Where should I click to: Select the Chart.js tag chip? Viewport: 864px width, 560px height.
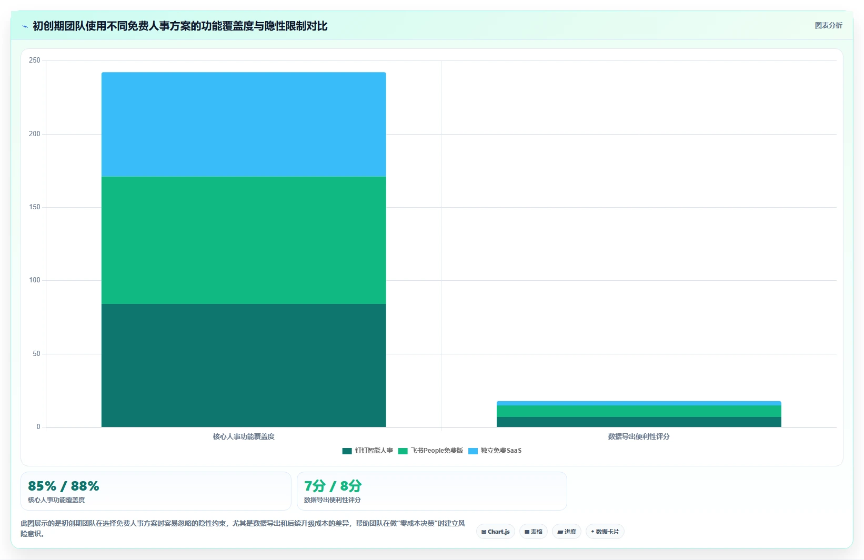point(496,532)
